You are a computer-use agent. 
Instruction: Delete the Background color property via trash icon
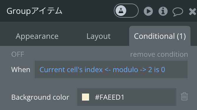184,96
